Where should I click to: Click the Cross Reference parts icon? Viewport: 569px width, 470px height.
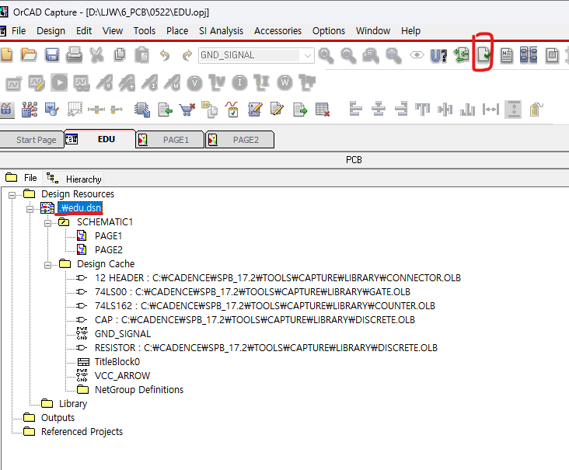(529, 55)
